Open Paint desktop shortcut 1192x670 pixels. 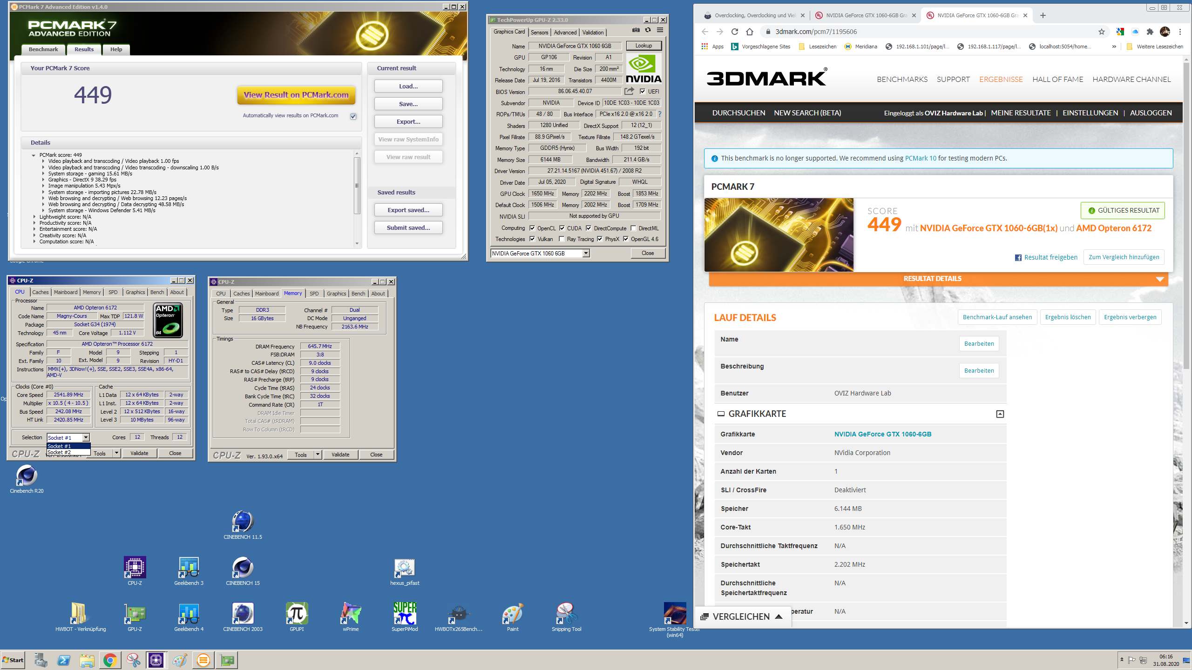pyautogui.click(x=513, y=617)
